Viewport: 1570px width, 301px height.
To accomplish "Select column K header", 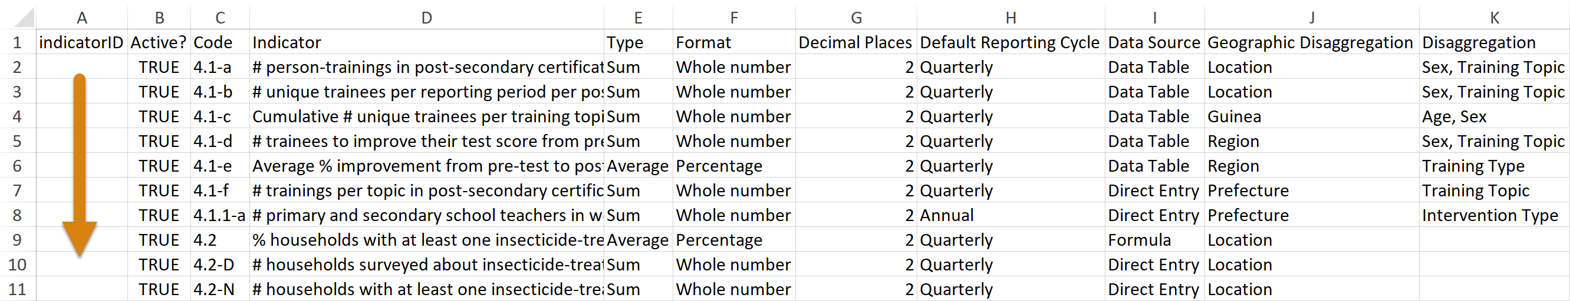I will tap(1495, 18).
